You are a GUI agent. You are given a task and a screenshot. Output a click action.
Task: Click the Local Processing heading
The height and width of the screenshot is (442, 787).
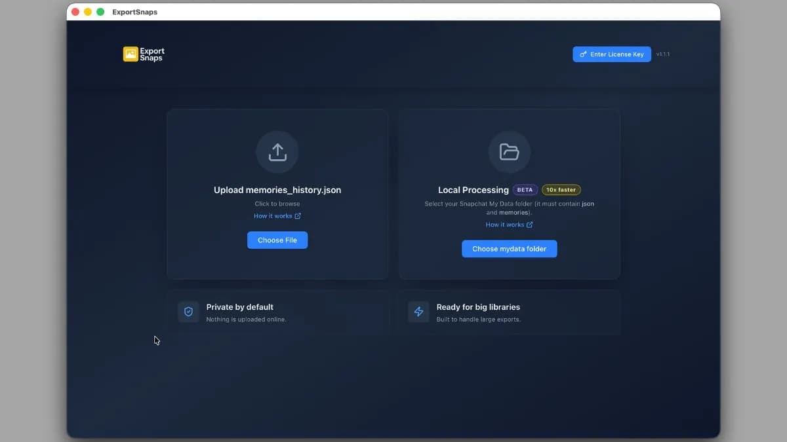click(474, 190)
